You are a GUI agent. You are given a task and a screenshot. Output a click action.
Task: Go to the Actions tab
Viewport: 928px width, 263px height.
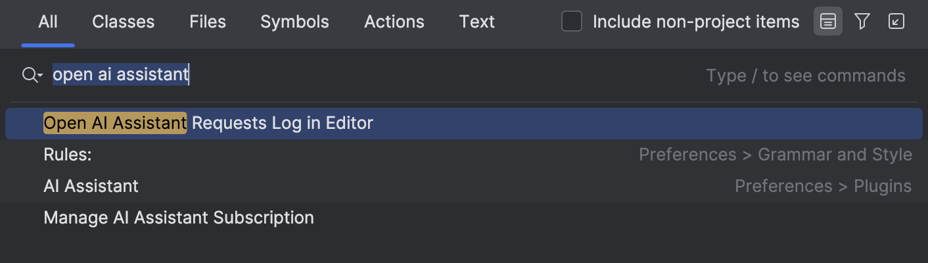pos(394,22)
